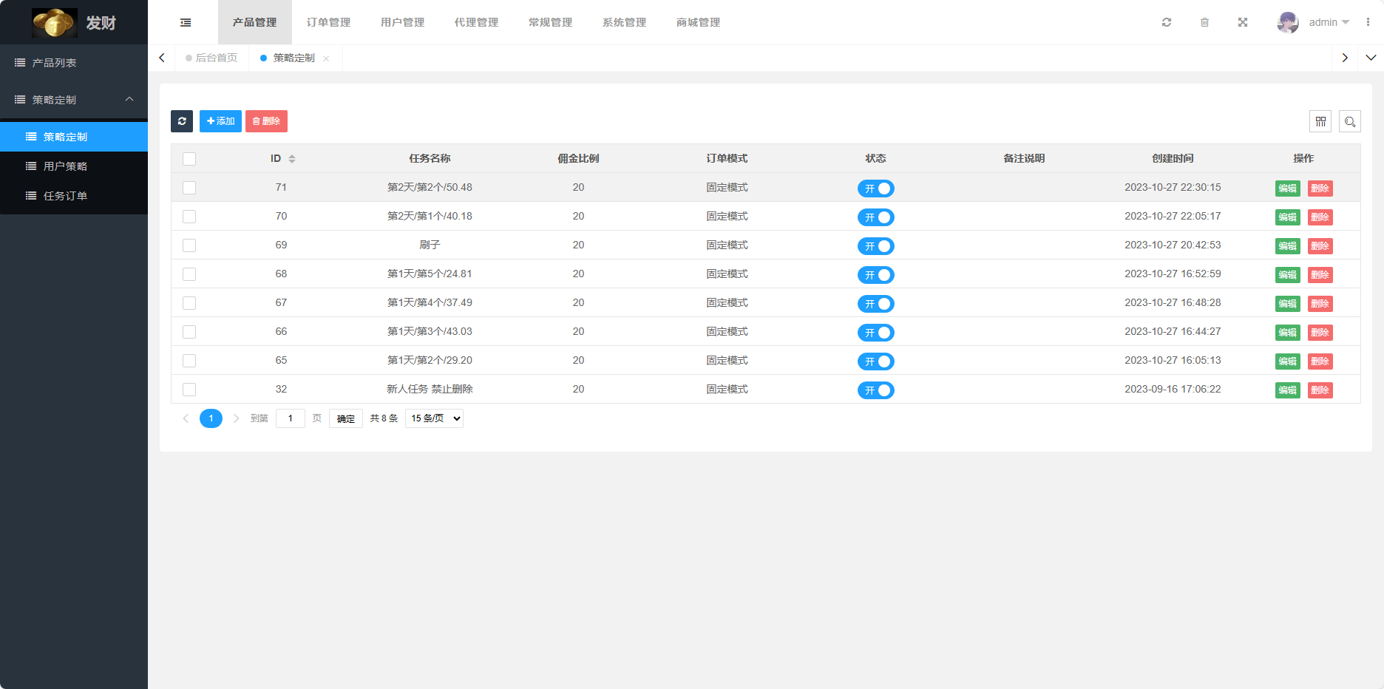
Task: Tick the checkbox for row ID 70
Action: (189, 217)
